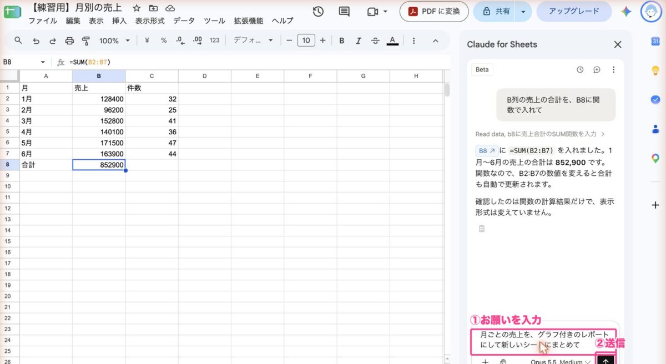Image resolution: width=666 pixels, height=364 pixels.
Task: Open the 表示 menu
Action: [x=96, y=21]
